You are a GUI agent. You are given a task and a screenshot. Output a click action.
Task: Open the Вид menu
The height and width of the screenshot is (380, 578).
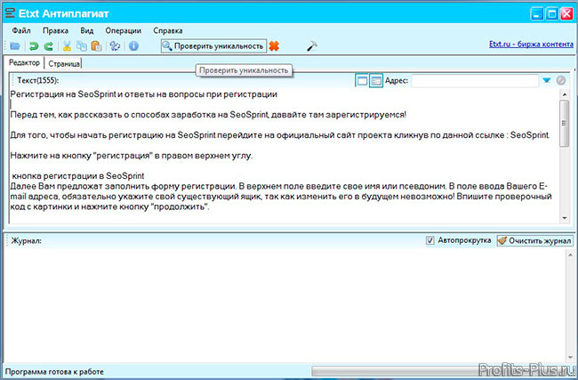point(87,30)
